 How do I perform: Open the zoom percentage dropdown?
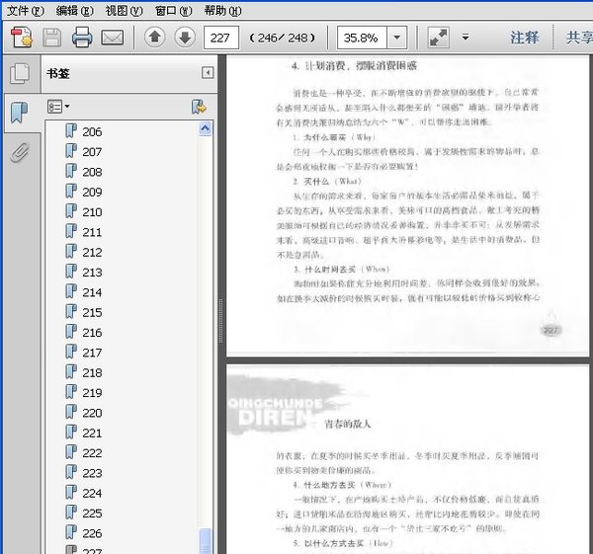click(x=397, y=39)
